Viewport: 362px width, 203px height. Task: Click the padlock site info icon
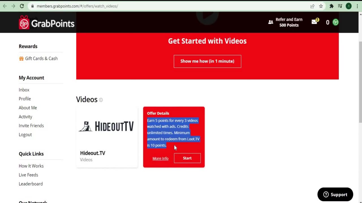click(33, 6)
